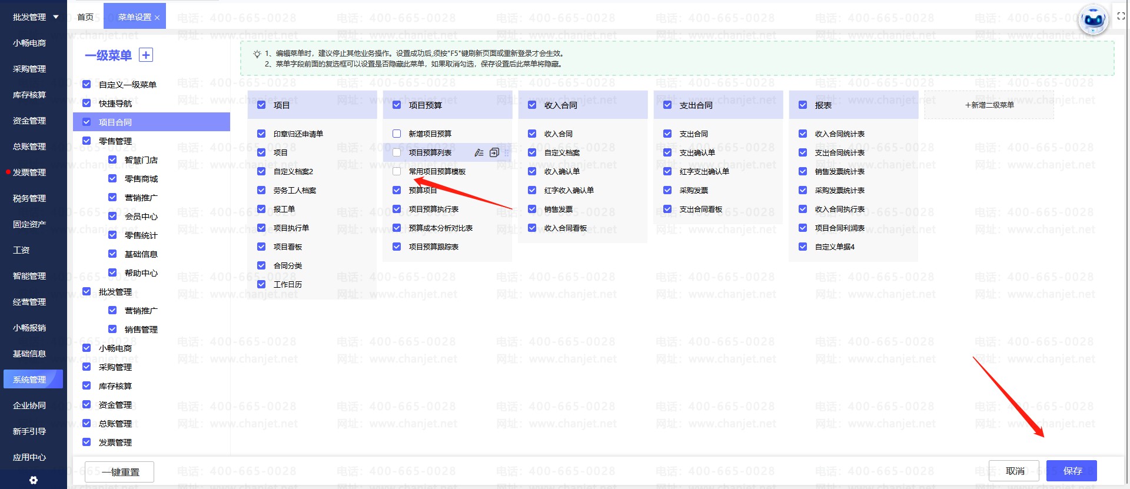Click the 项目预算执行表 menu entry
The height and width of the screenshot is (489, 1130).
click(434, 209)
